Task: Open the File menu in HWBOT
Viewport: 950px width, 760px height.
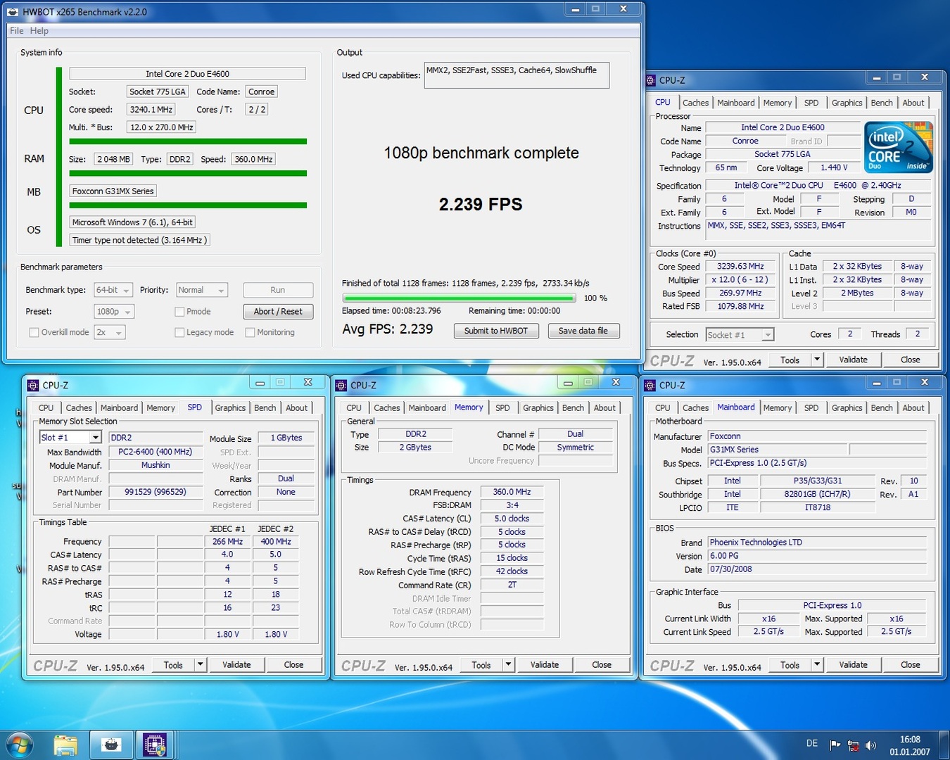Action: click(17, 30)
